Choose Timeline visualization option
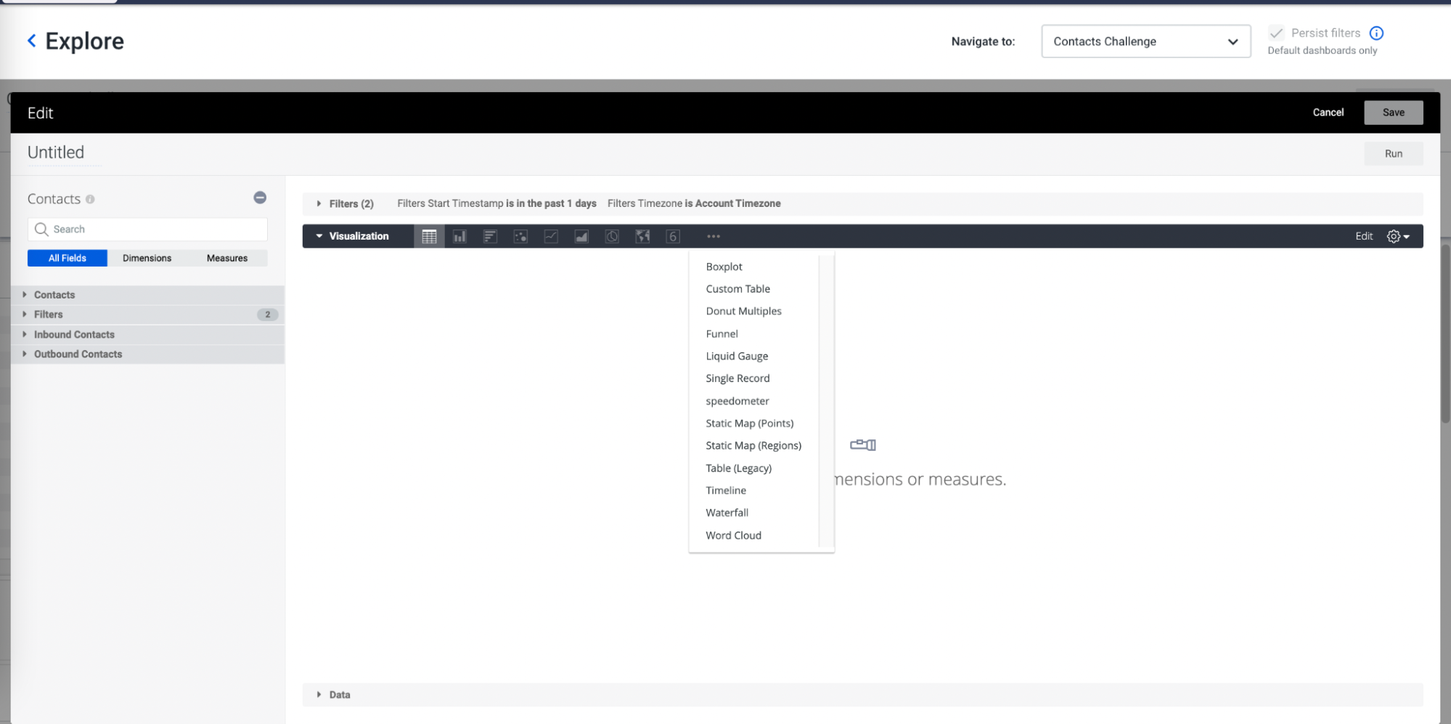The image size is (1451, 724). [x=726, y=490]
